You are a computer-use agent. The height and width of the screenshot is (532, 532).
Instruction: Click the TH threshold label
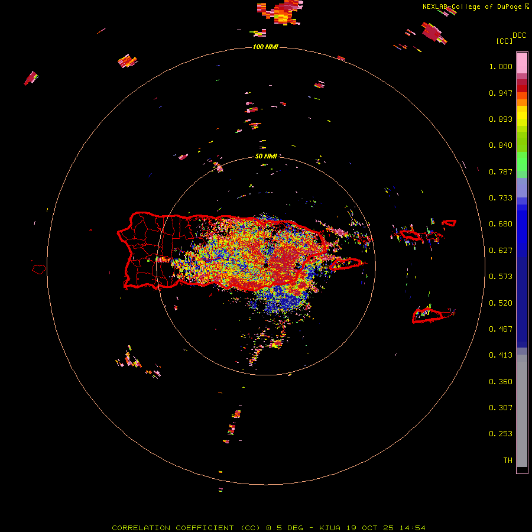pyautogui.click(x=508, y=460)
